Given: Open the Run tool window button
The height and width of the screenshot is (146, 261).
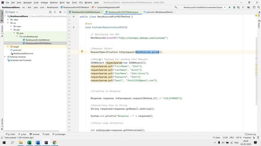Looking at the screenshot, I should (x=22, y=134).
